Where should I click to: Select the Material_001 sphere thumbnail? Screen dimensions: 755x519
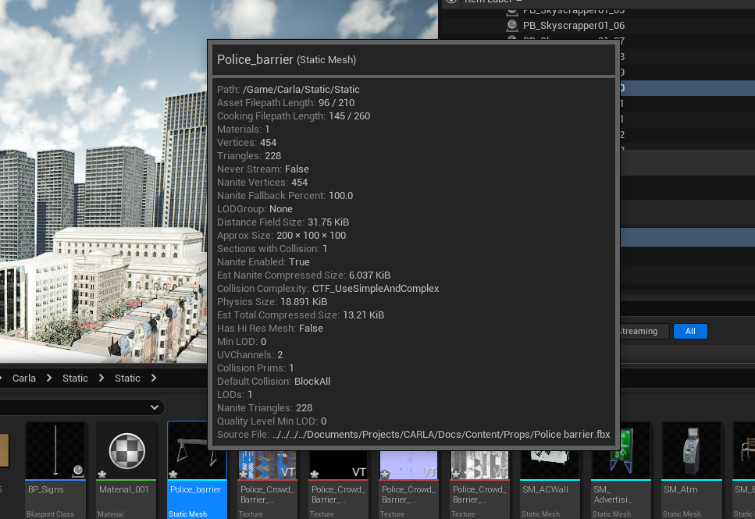pos(126,450)
